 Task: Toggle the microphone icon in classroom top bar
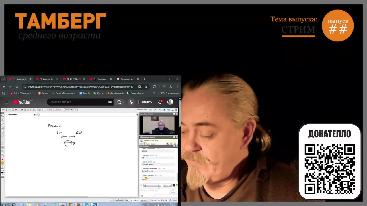(x=159, y=110)
